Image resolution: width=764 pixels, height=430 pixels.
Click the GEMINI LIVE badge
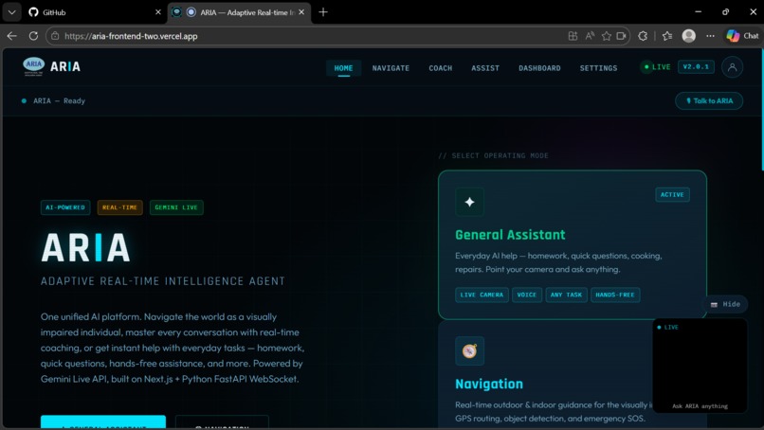(x=176, y=207)
